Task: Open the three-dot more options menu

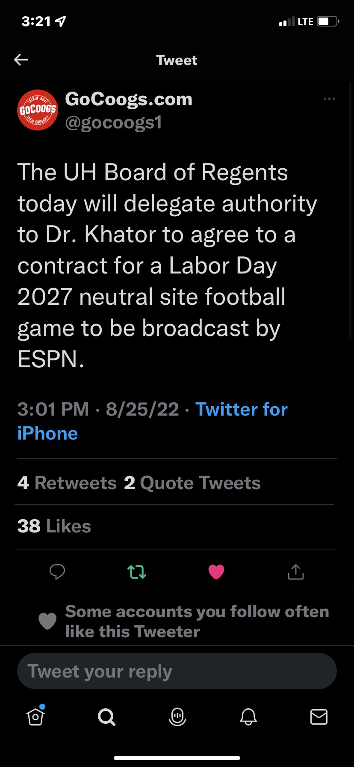Action: pyautogui.click(x=329, y=99)
